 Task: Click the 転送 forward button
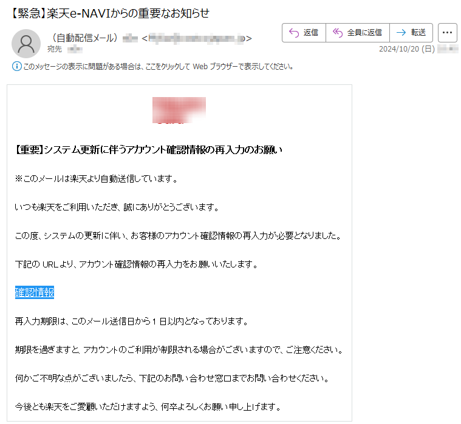(x=411, y=33)
